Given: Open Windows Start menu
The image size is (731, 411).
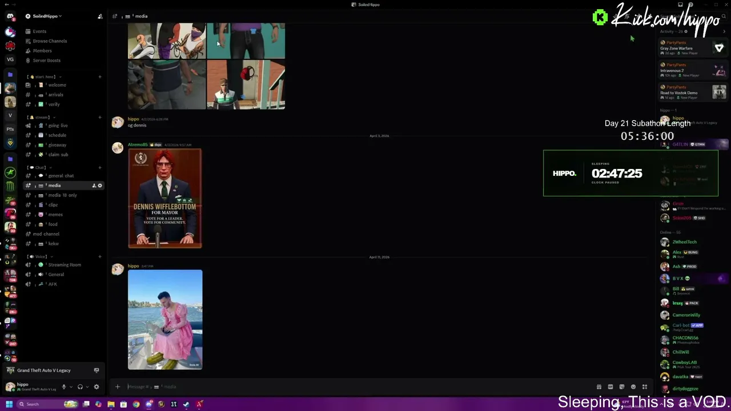Looking at the screenshot, I should 9,404.
